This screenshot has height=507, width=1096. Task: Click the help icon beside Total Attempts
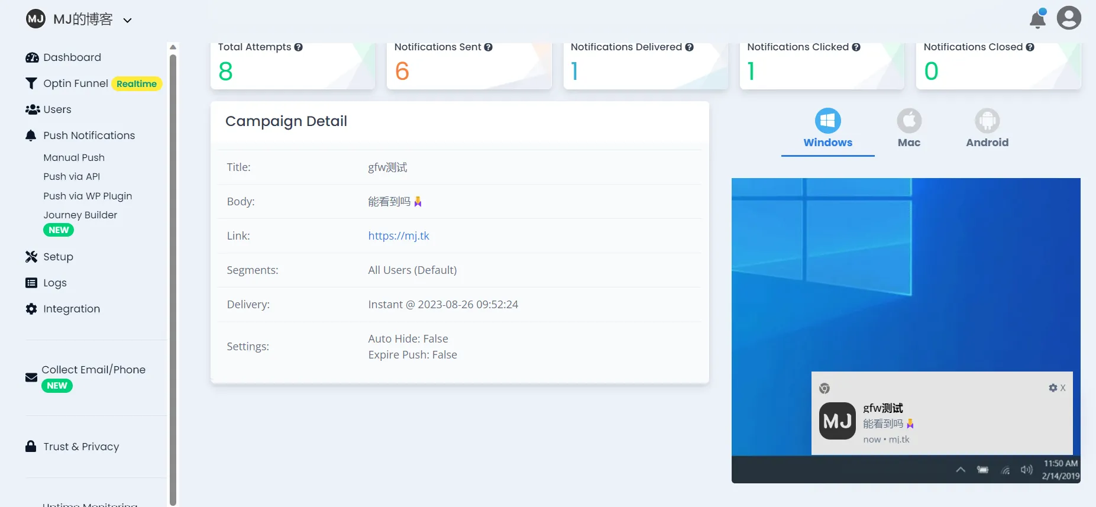click(x=299, y=47)
